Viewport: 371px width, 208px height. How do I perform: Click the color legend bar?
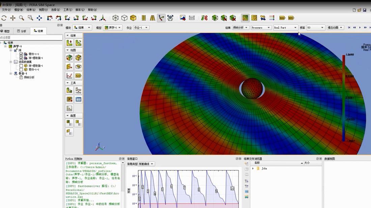(343, 98)
